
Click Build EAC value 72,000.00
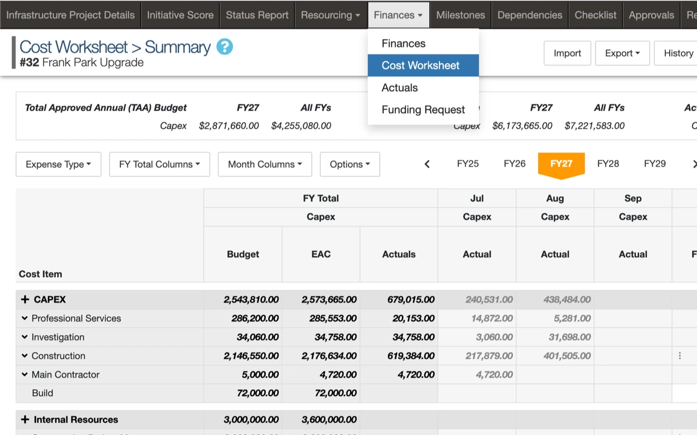tap(336, 393)
